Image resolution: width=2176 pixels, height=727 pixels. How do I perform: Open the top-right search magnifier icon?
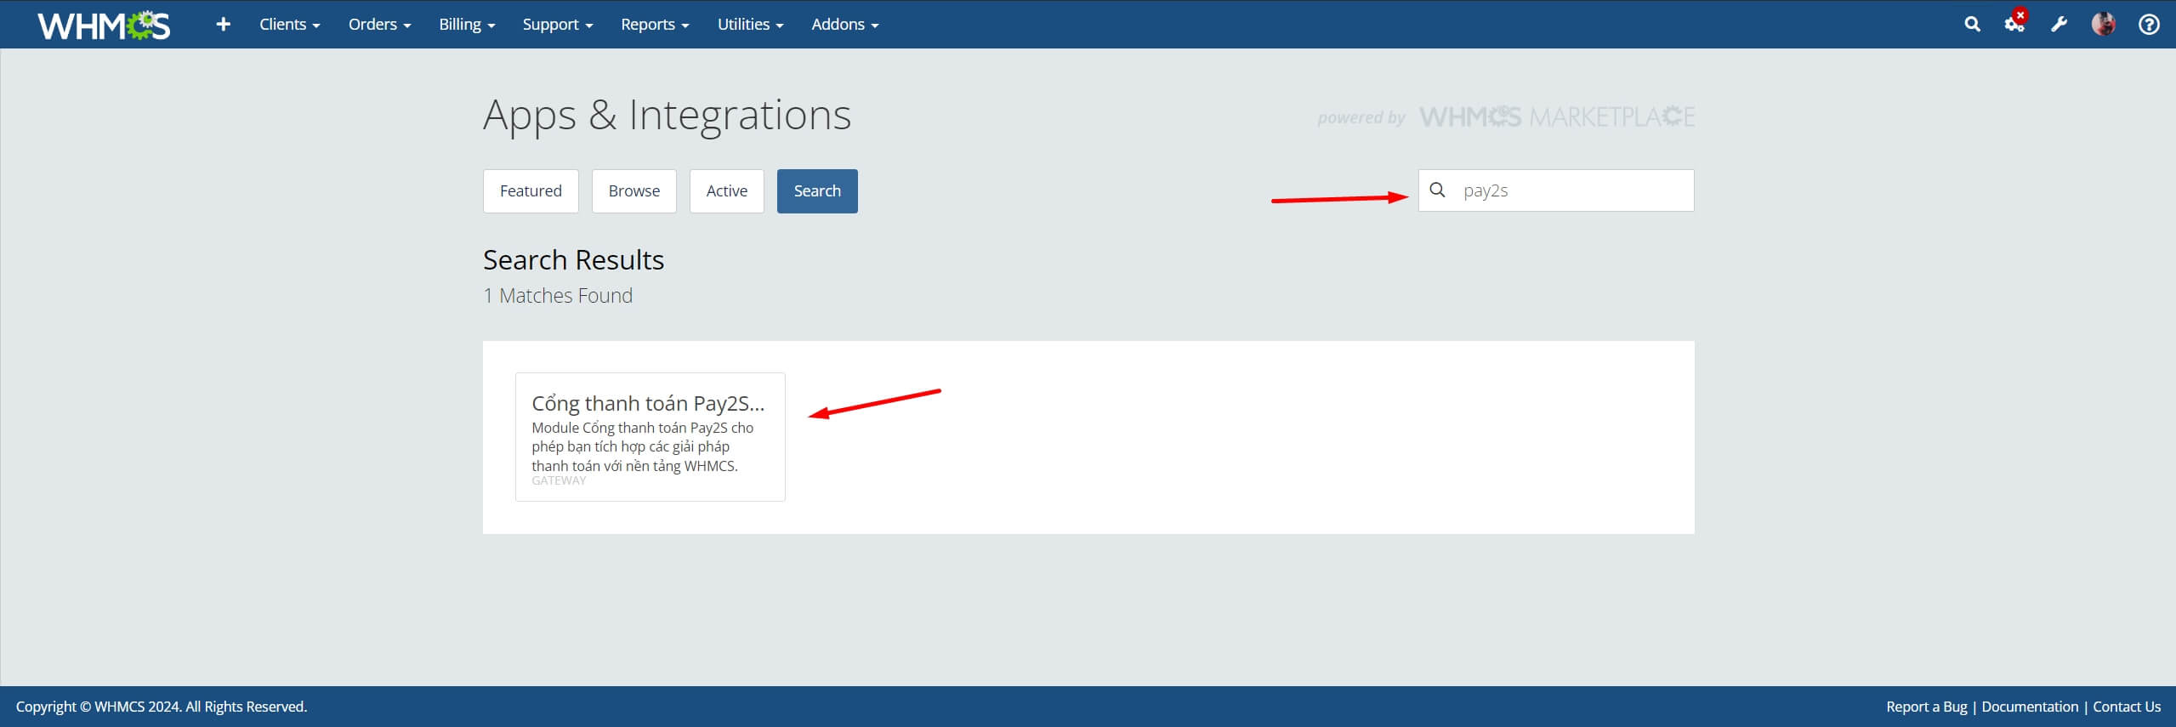[x=1972, y=25]
